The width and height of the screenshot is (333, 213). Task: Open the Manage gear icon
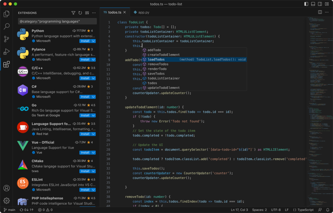(x=6, y=201)
